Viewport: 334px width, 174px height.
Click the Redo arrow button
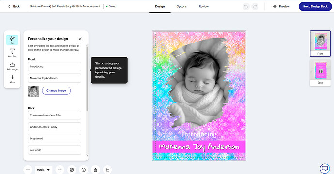(255, 7)
